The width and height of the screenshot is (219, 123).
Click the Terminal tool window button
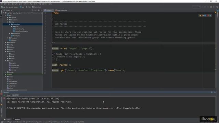[16, 119]
